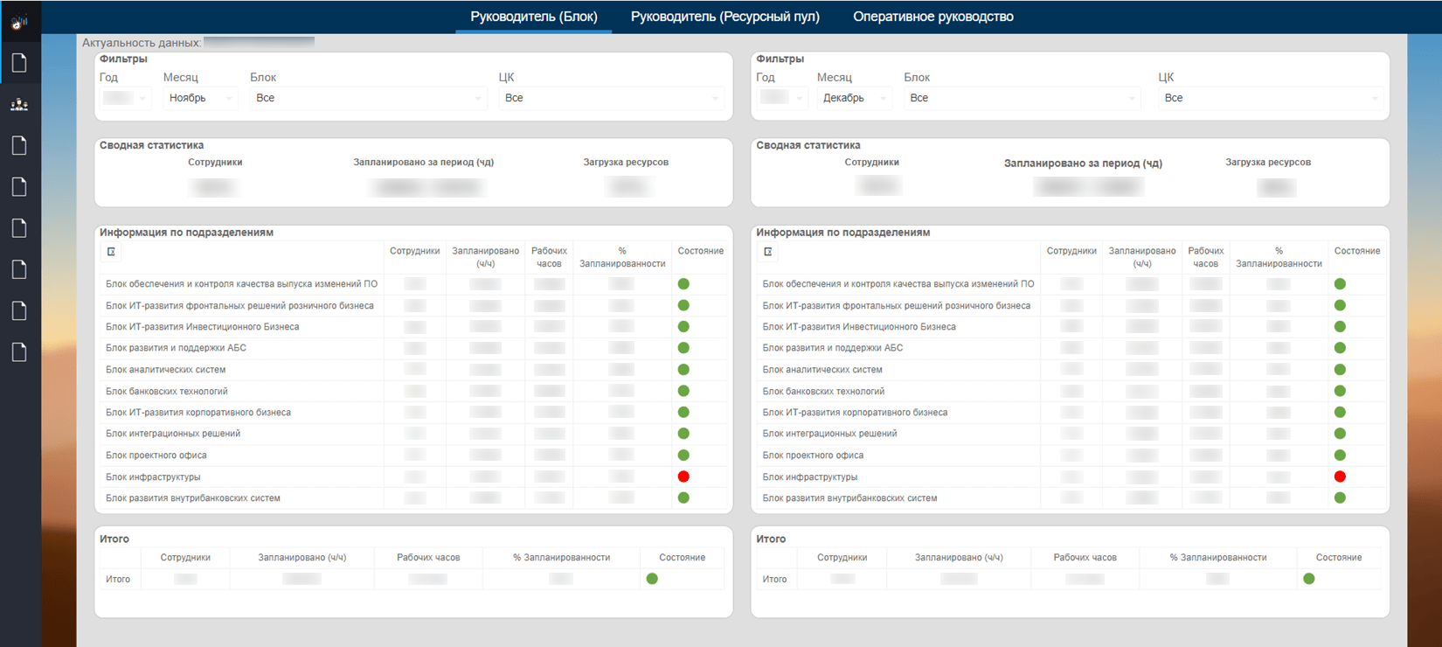Screen dimensions: 1442x647
Task: Open Год dropdown in right filters
Action: pyautogui.click(x=782, y=98)
